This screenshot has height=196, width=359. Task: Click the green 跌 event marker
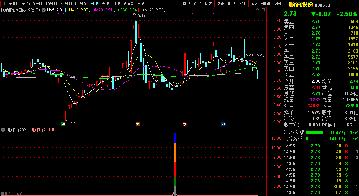pyautogui.click(x=63, y=125)
